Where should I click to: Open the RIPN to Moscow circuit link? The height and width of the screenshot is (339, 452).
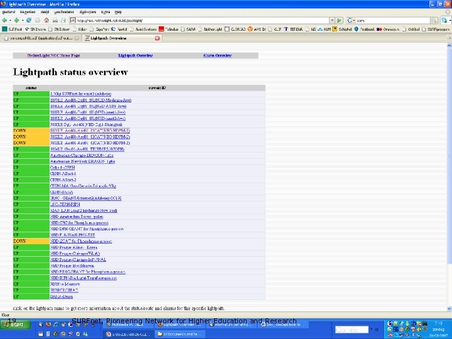click(65, 284)
